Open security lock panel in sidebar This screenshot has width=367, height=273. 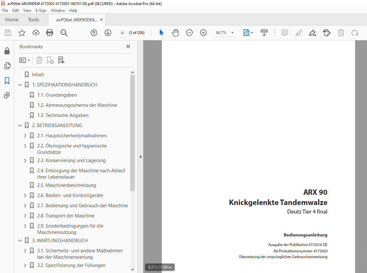pyautogui.click(x=7, y=51)
